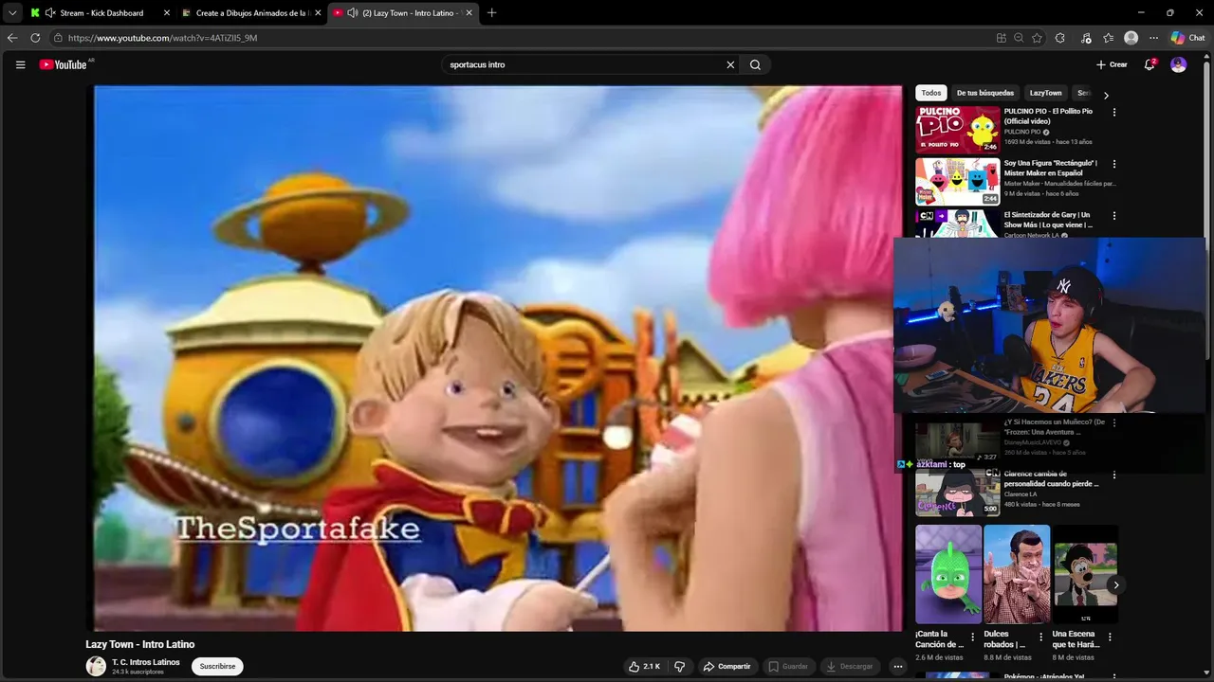Viewport: 1214px width, 682px height.
Task: Pause the Lazy Town video player
Action: pos(498,358)
